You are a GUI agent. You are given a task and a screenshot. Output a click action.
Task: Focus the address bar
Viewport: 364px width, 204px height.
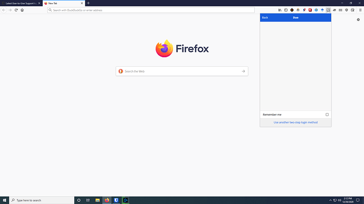click(x=151, y=10)
